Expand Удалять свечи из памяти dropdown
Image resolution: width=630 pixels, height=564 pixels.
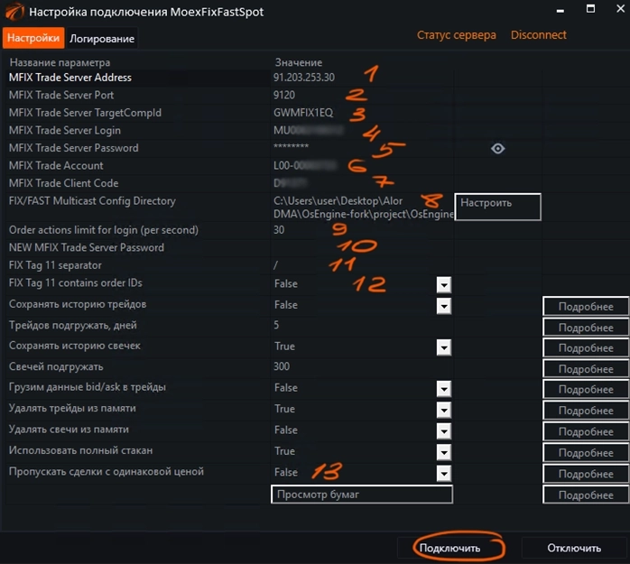click(443, 431)
